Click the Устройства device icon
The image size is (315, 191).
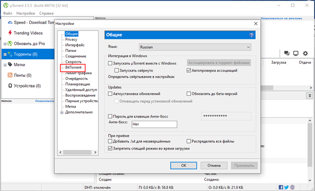10,86
